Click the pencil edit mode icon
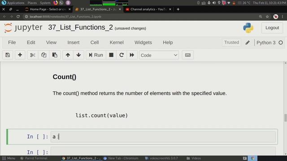Viewport: 287px width, 161px height. coord(248,42)
